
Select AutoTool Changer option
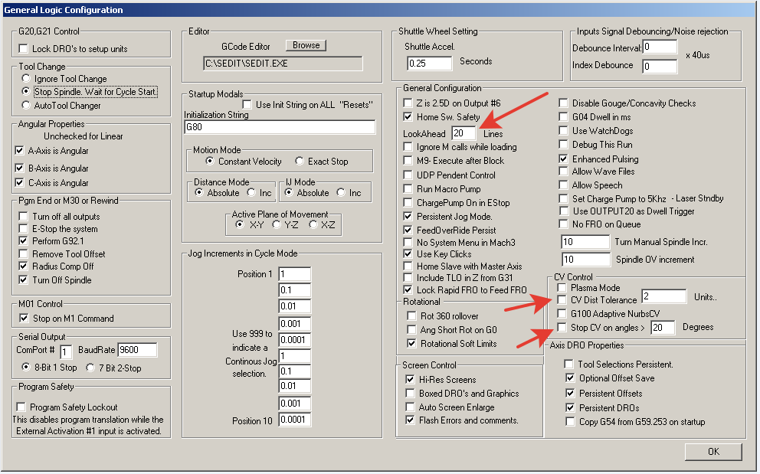click(x=26, y=105)
